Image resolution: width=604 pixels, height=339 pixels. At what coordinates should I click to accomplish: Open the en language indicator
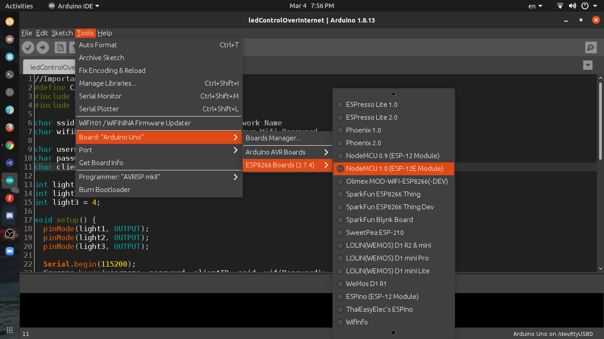coord(535,6)
